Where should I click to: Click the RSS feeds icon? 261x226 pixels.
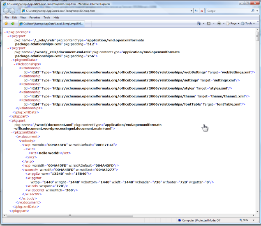pos(209,24)
